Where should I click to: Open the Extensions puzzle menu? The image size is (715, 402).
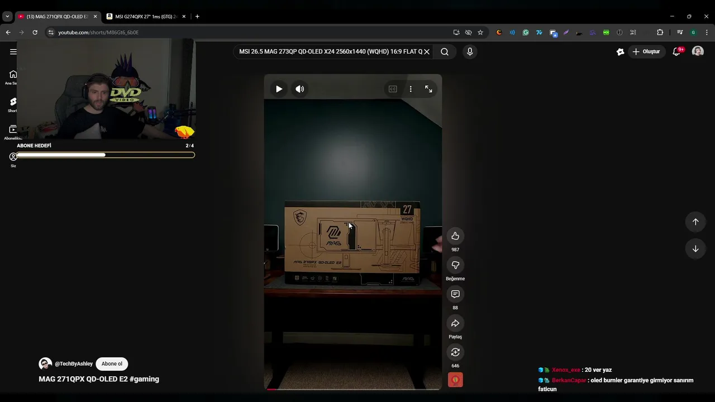pos(660,32)
